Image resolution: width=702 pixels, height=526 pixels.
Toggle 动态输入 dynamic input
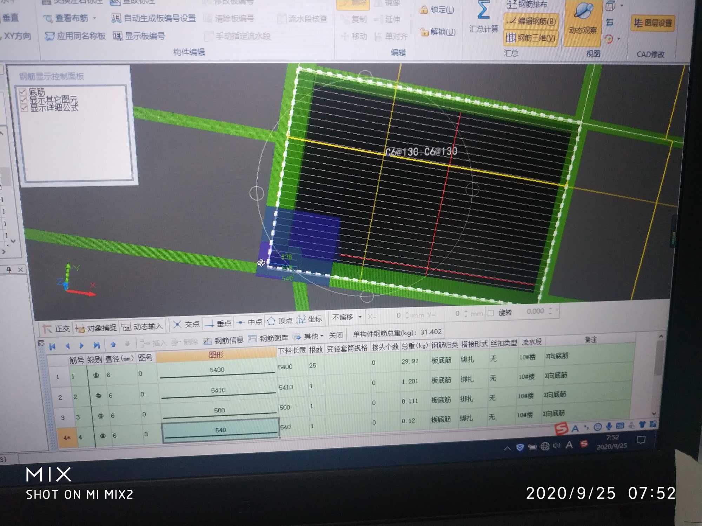point(142,326)
